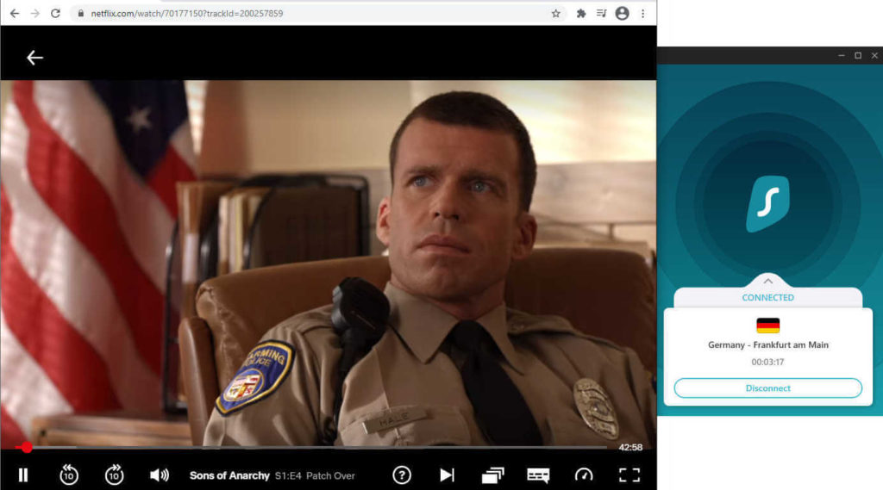Click the browser back button
The height and width of the screenshot is (490, 883).
(x=15, y=14)
